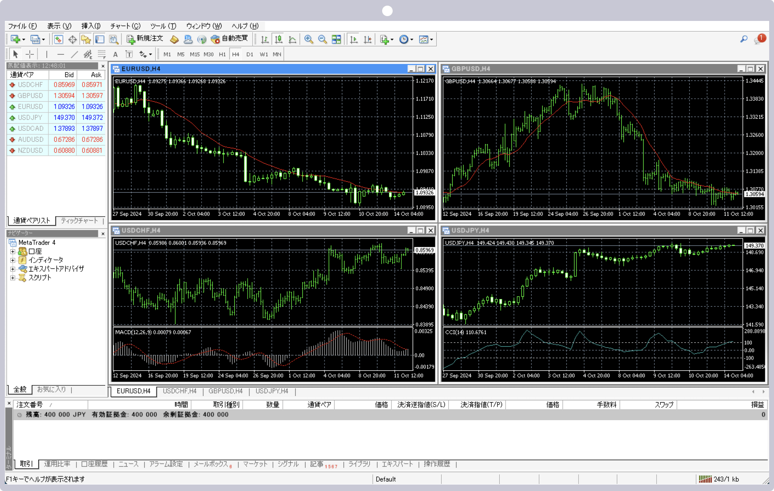774x491 pixels.
Task: Click the Zoom In magnifier icon
Action: tap(308, 39)
